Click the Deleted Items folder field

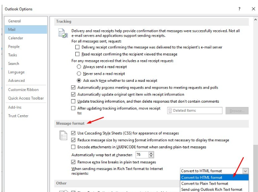point(194,111)
